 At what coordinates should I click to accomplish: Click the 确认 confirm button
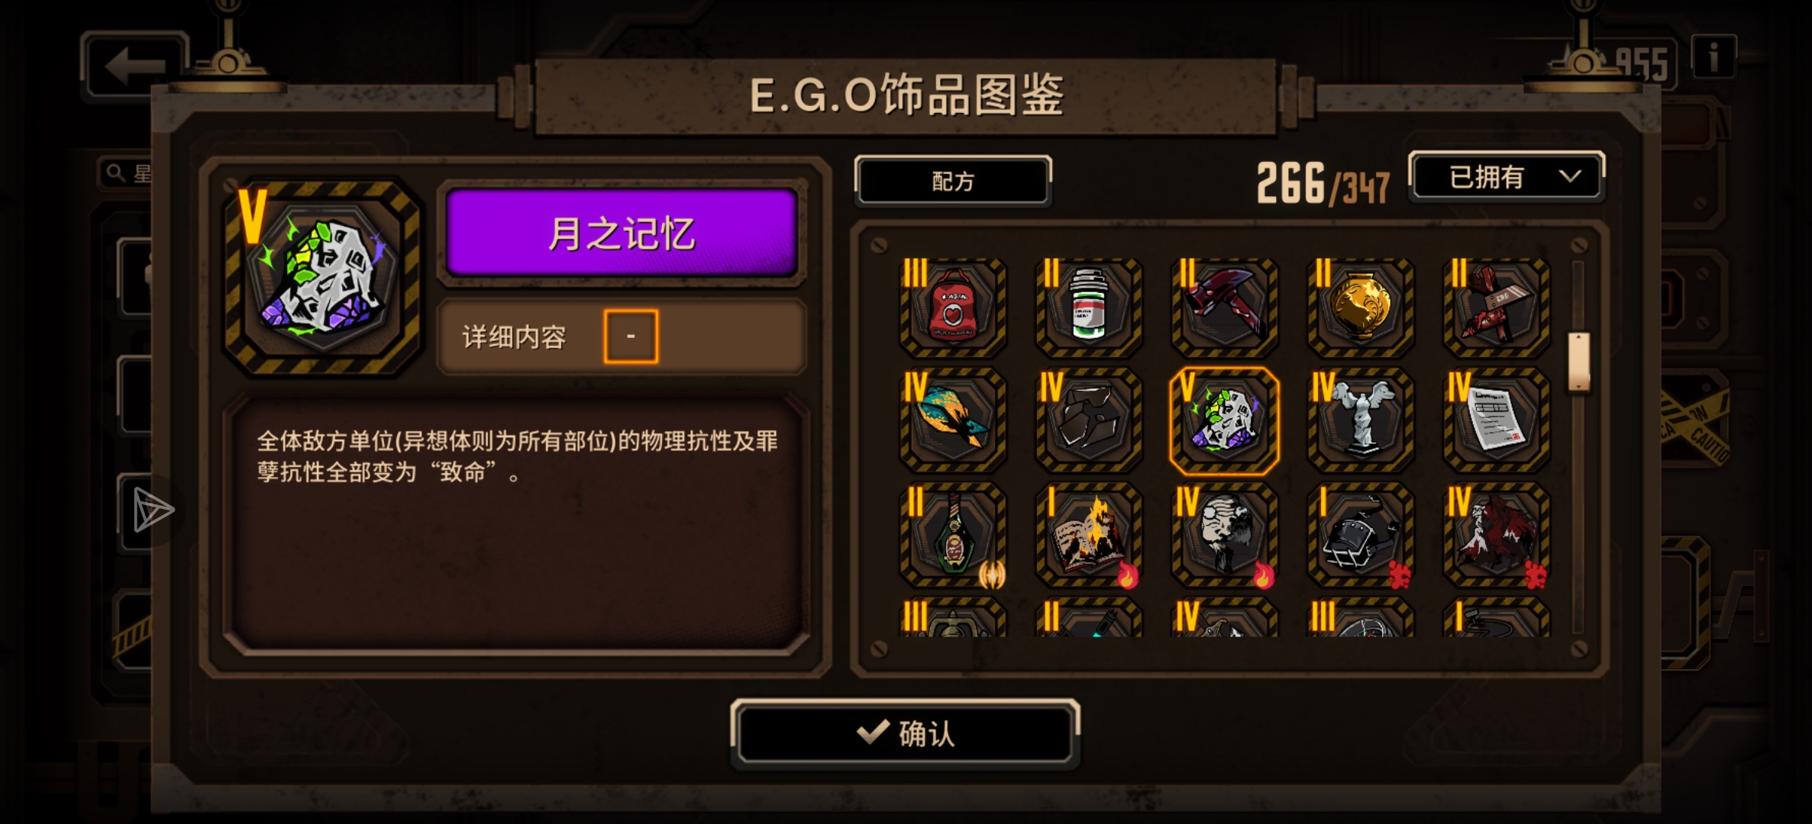[906, 733]
